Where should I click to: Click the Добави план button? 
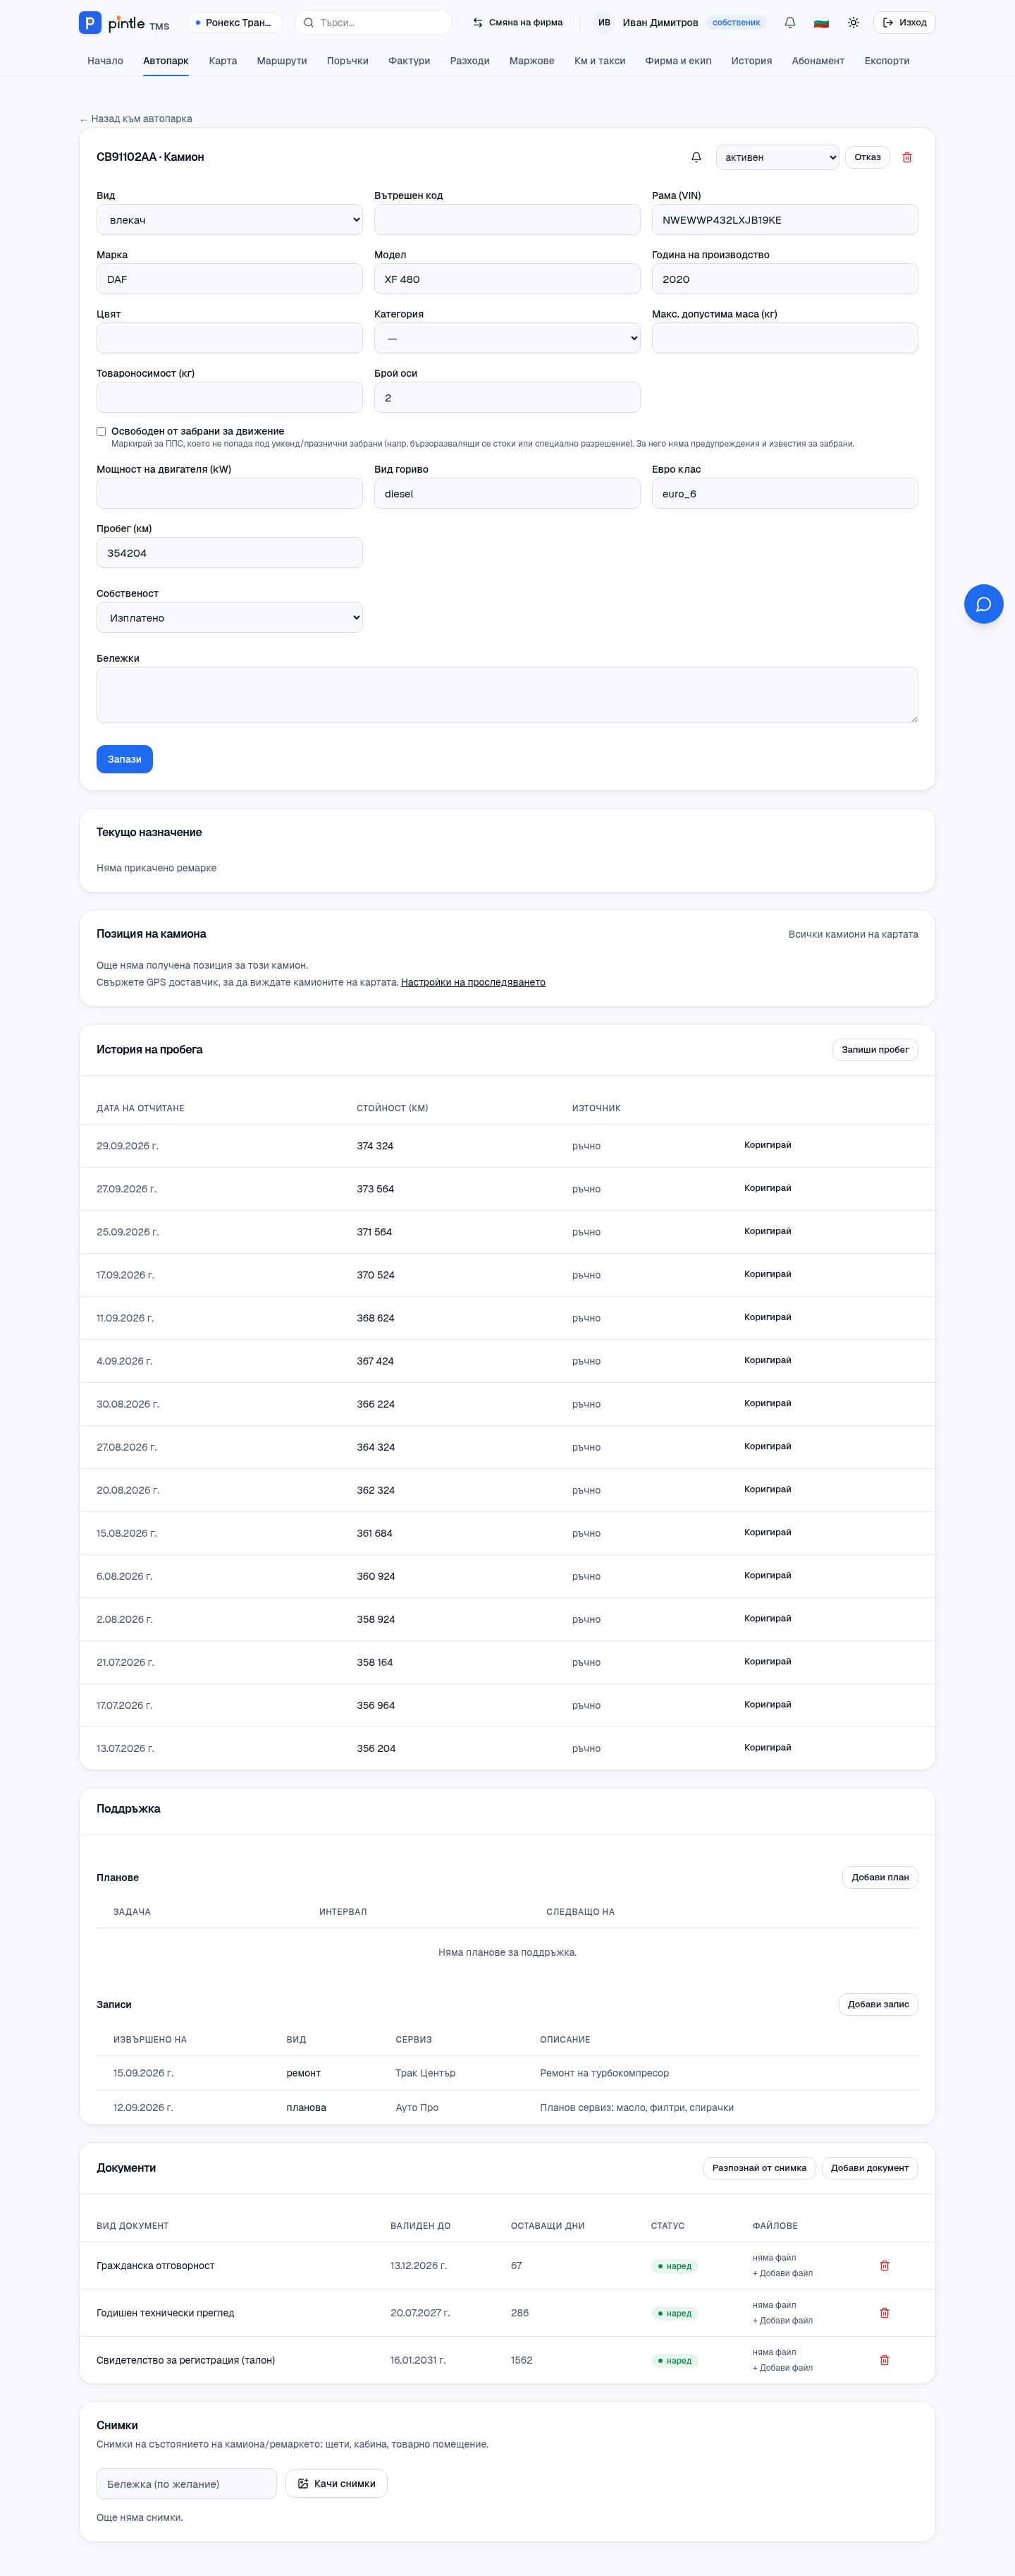click(880, 1877)
